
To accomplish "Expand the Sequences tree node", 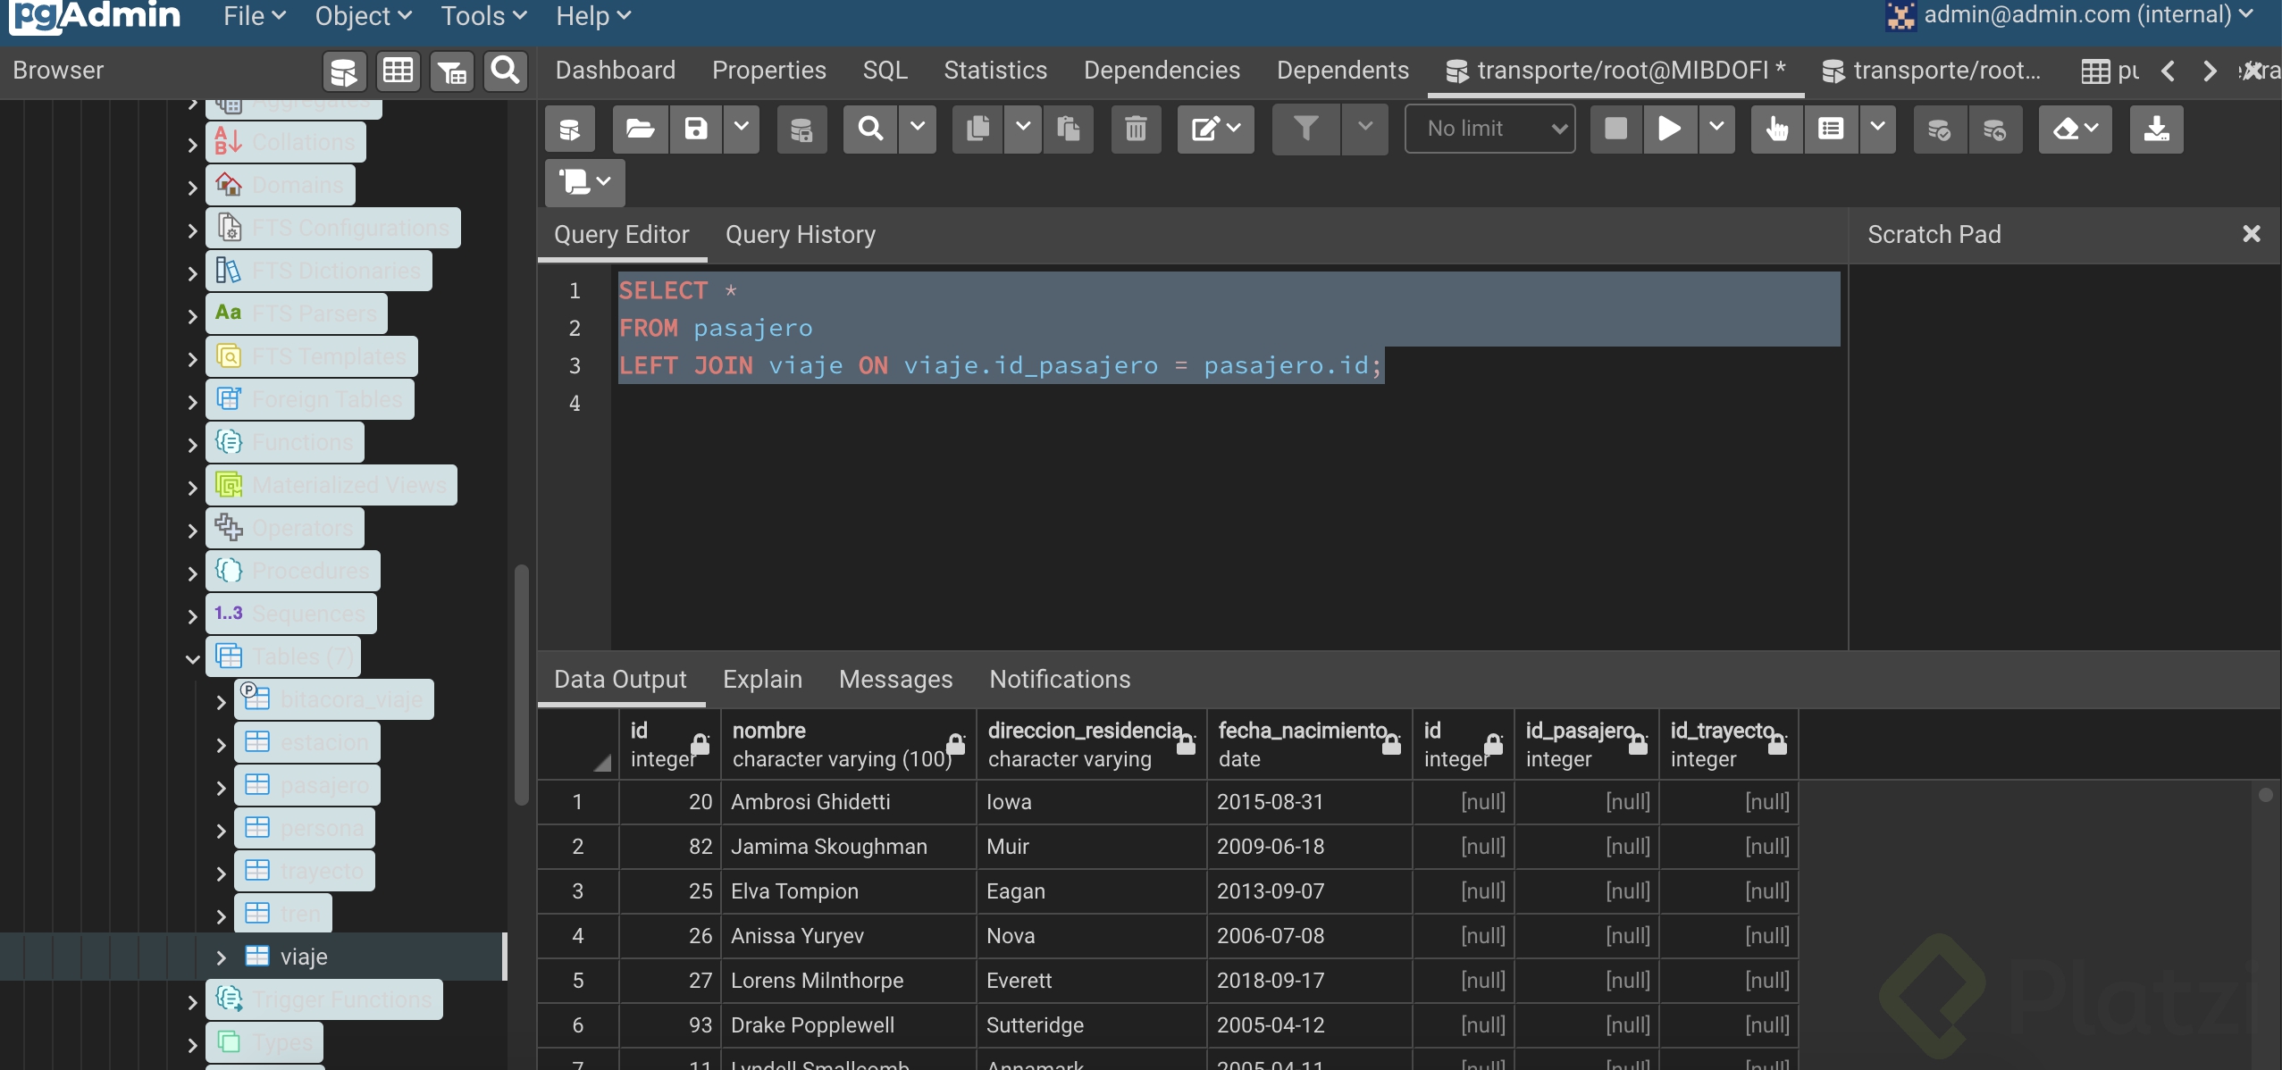I will click(x=192, y=615).
